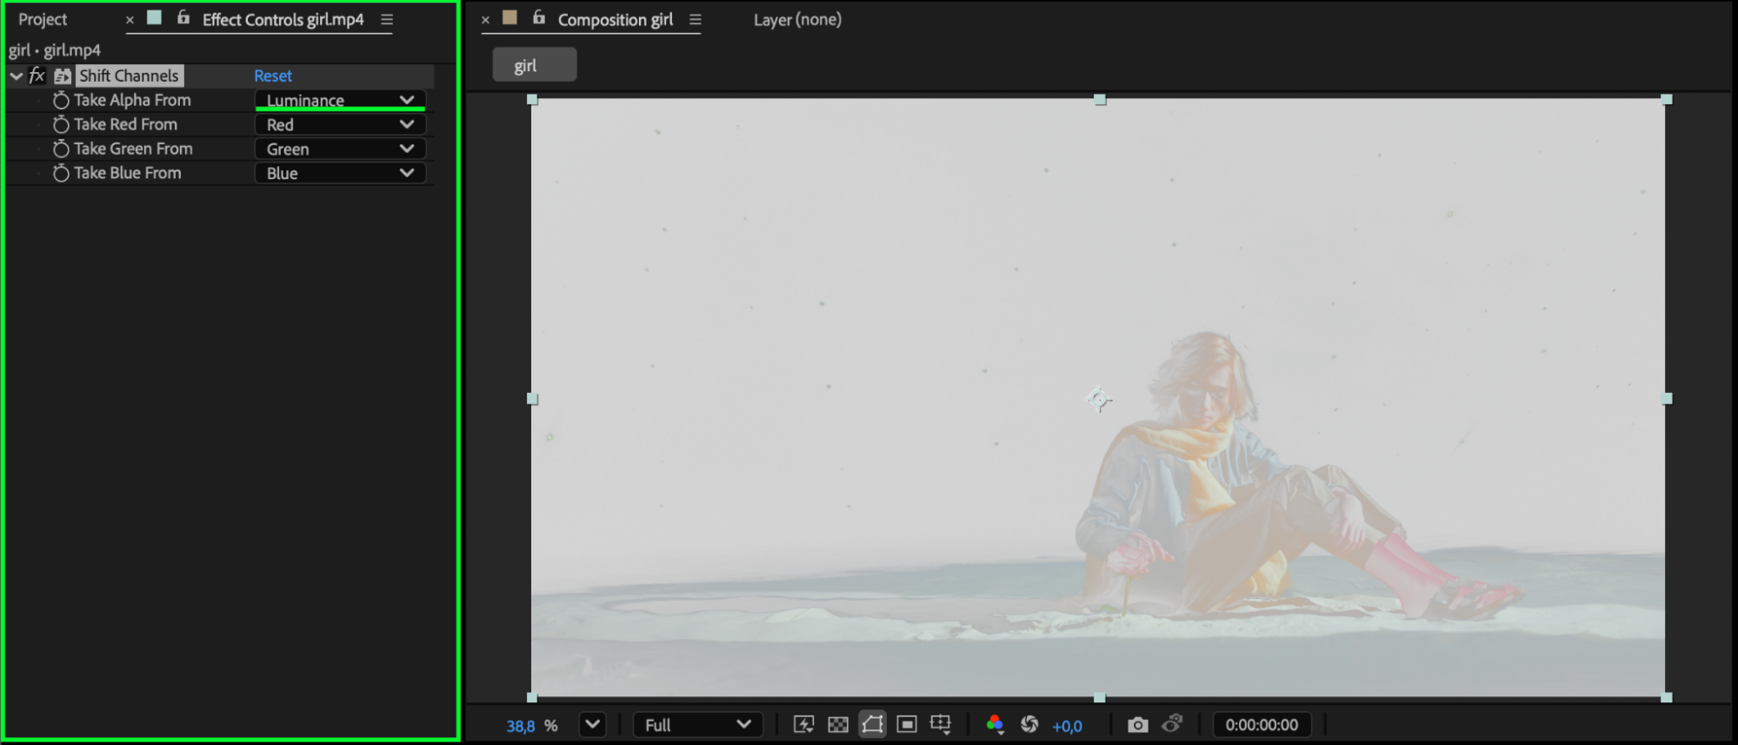
Task: Toggle the transparency grid icon
Action: pos(837,725)
